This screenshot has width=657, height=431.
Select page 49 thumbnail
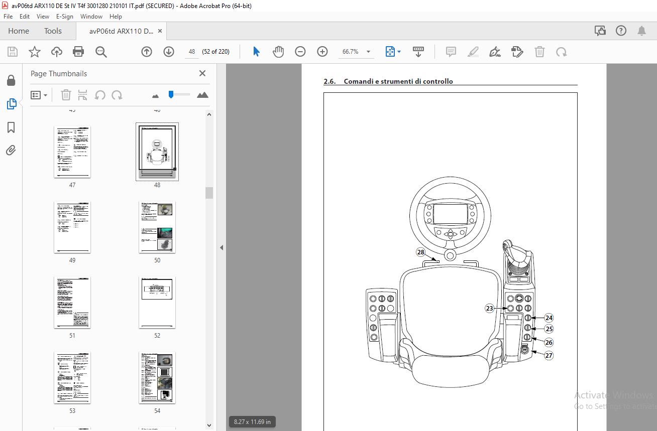point(72,227)
